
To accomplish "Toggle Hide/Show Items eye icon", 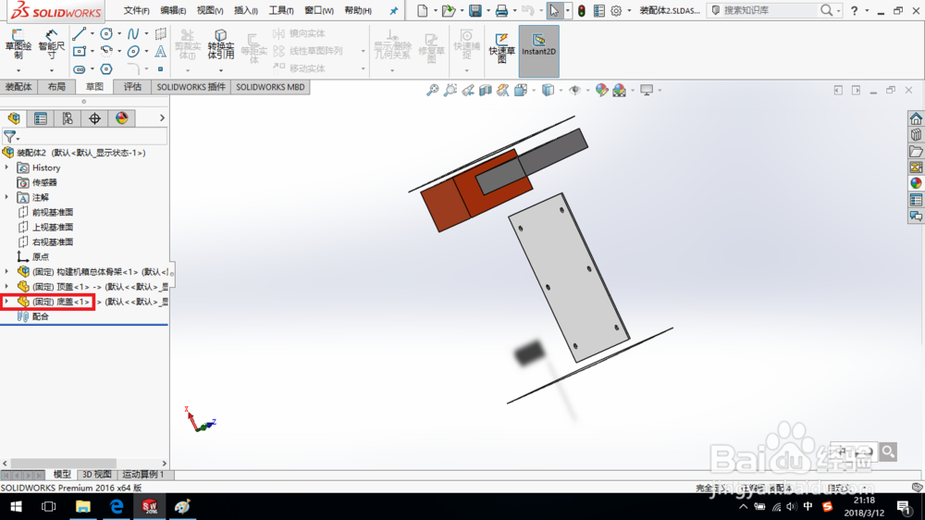I will pos(574,90).
